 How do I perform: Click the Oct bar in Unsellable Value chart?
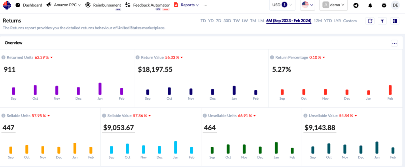click(329, 148)
